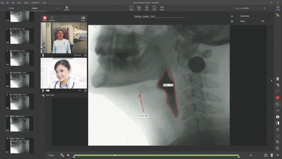The image size is (282, 159).
Task: Open the Label Set Defaults dropdown
Action: click(264, 8)
